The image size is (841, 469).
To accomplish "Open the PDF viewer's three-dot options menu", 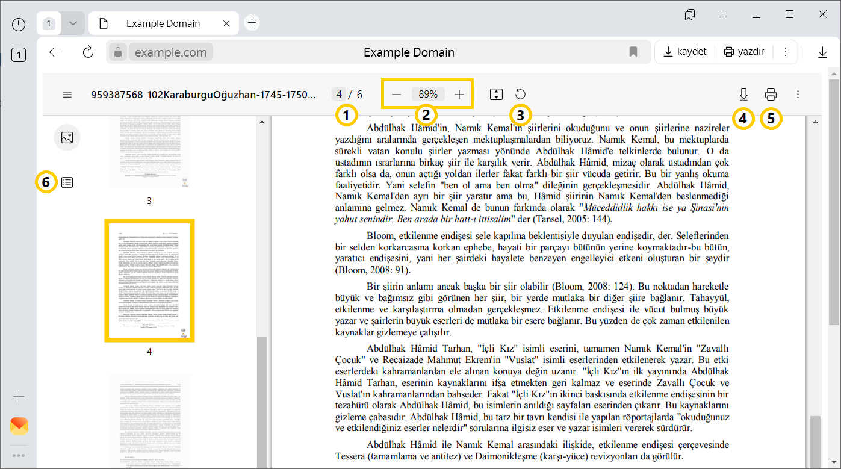I will coord(798,94).
